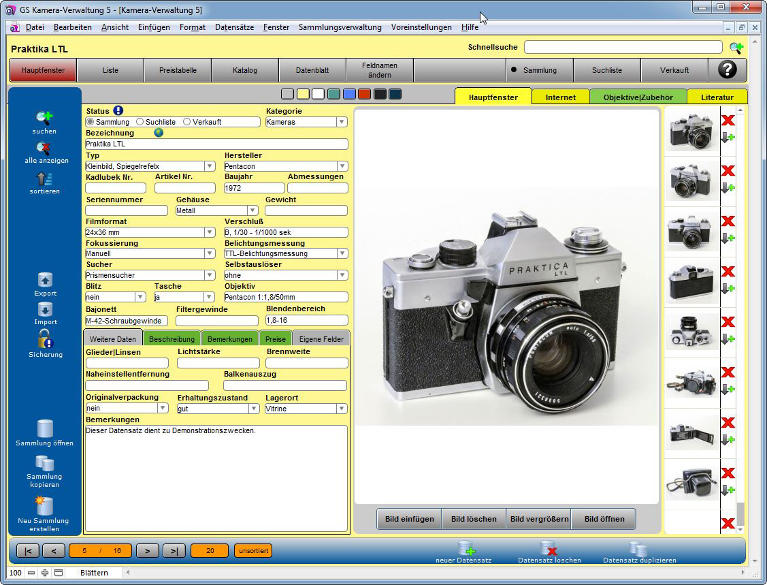Open the Selbstauslöser dropdown
The height and width of the screenshot is (585, 767).
342,275
